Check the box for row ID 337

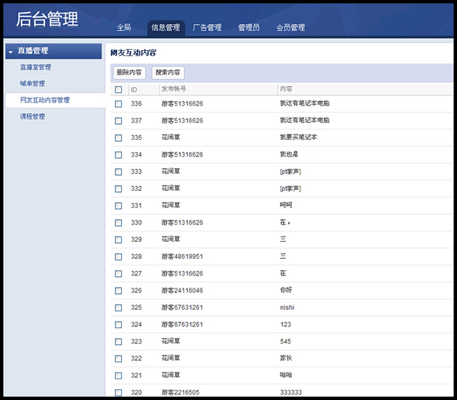click(x=118, y=121)
